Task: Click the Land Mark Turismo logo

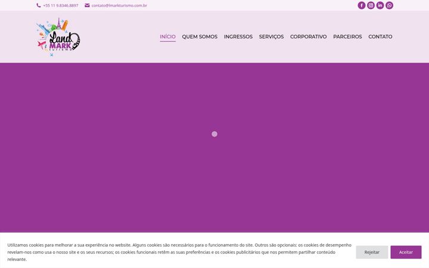Action: 58,37
